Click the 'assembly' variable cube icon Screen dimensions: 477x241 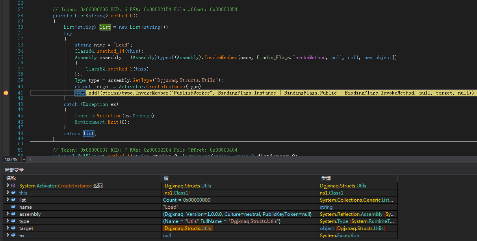click(13, 214)
